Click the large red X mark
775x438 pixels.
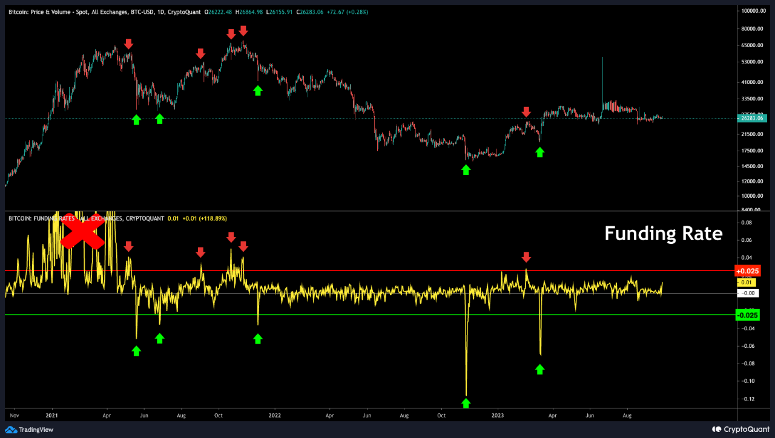click(x=82, y=233)
